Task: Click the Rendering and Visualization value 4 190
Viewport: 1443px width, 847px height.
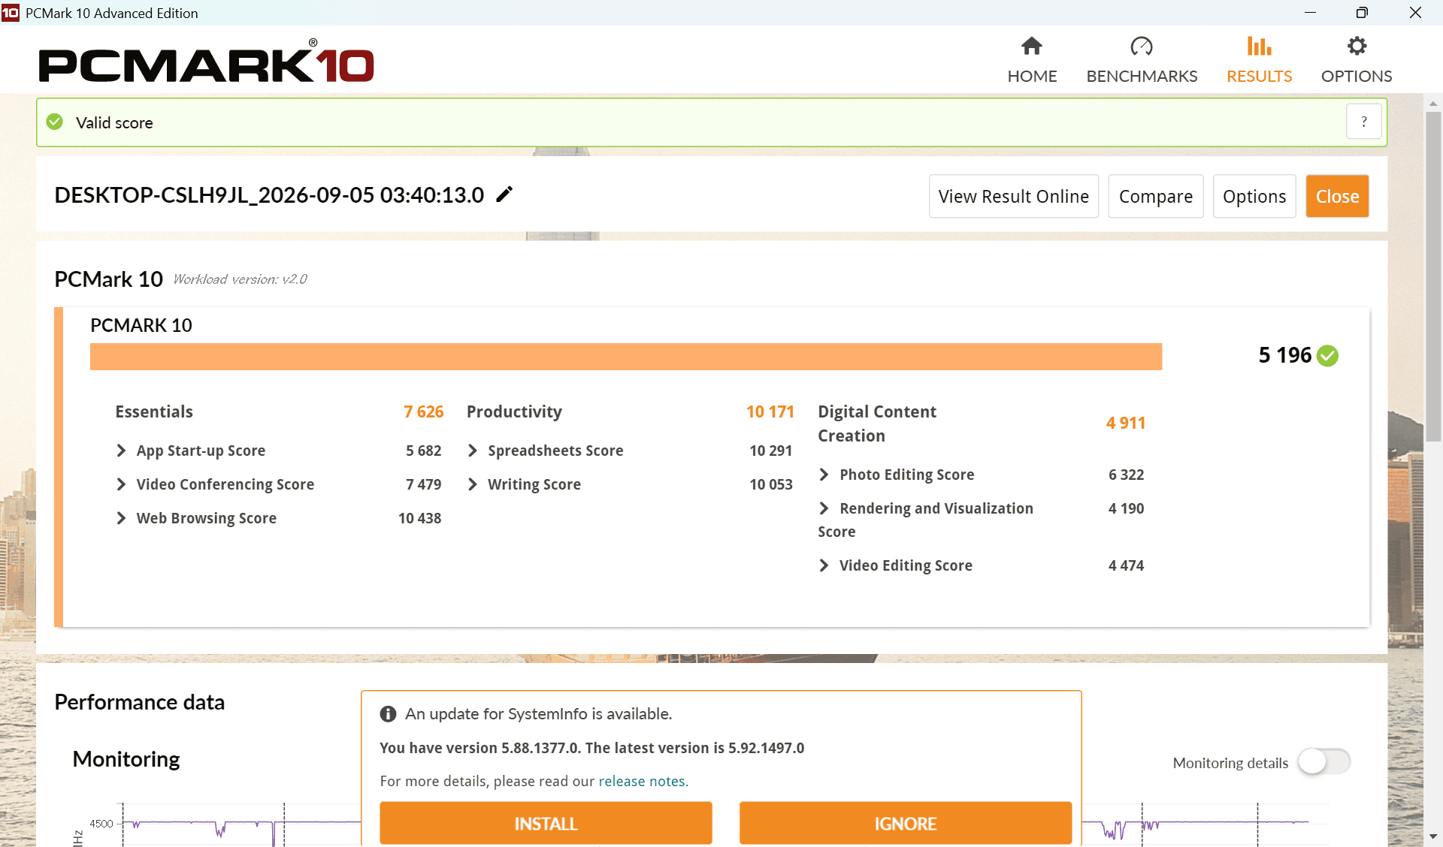Action: (1126, 508)
